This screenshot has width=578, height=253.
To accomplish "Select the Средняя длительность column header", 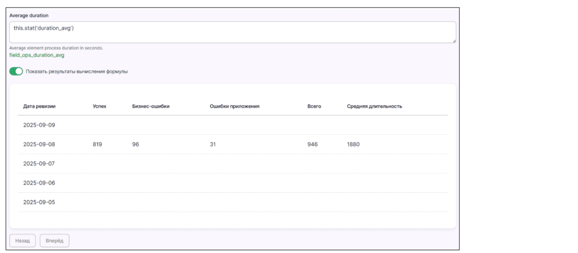I will tap(374, 106).
